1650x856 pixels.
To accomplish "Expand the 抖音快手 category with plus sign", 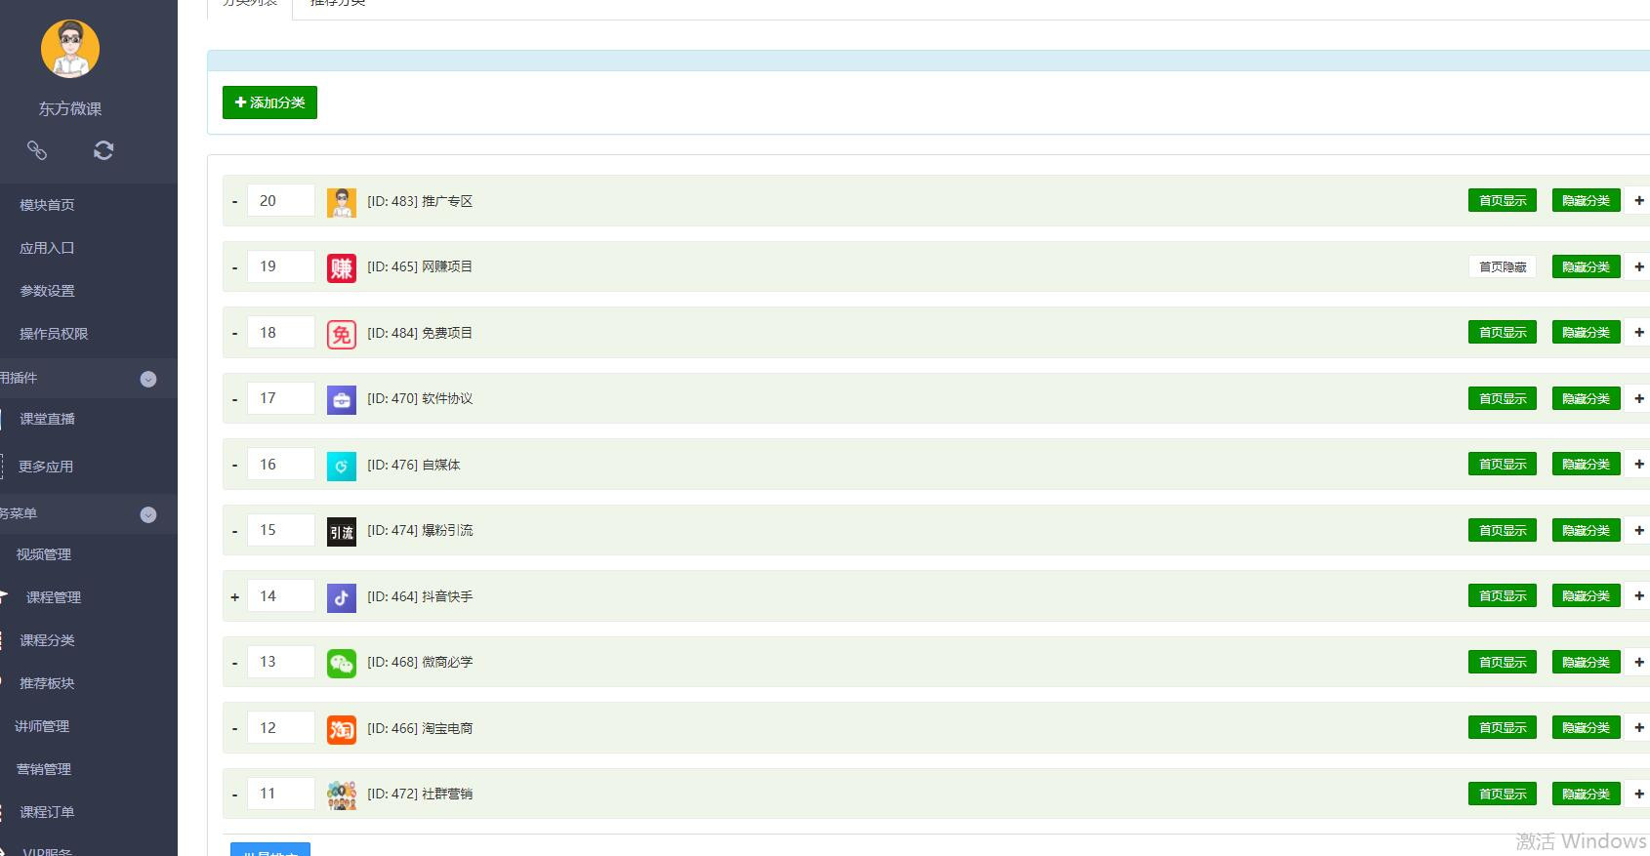I will point(234,597).
